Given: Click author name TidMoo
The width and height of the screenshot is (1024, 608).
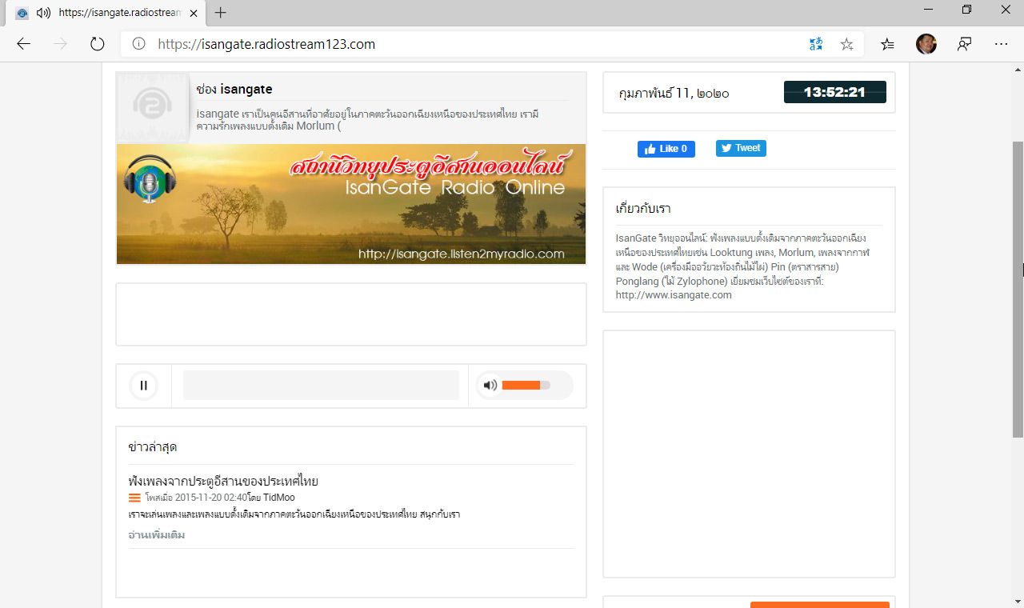Looking at the screenshot, I should tap(279, 498).
